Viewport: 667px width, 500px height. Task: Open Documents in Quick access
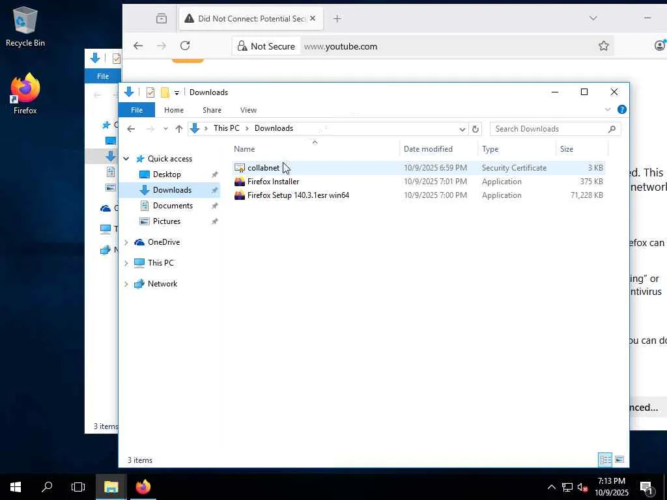tap(173, 206)
